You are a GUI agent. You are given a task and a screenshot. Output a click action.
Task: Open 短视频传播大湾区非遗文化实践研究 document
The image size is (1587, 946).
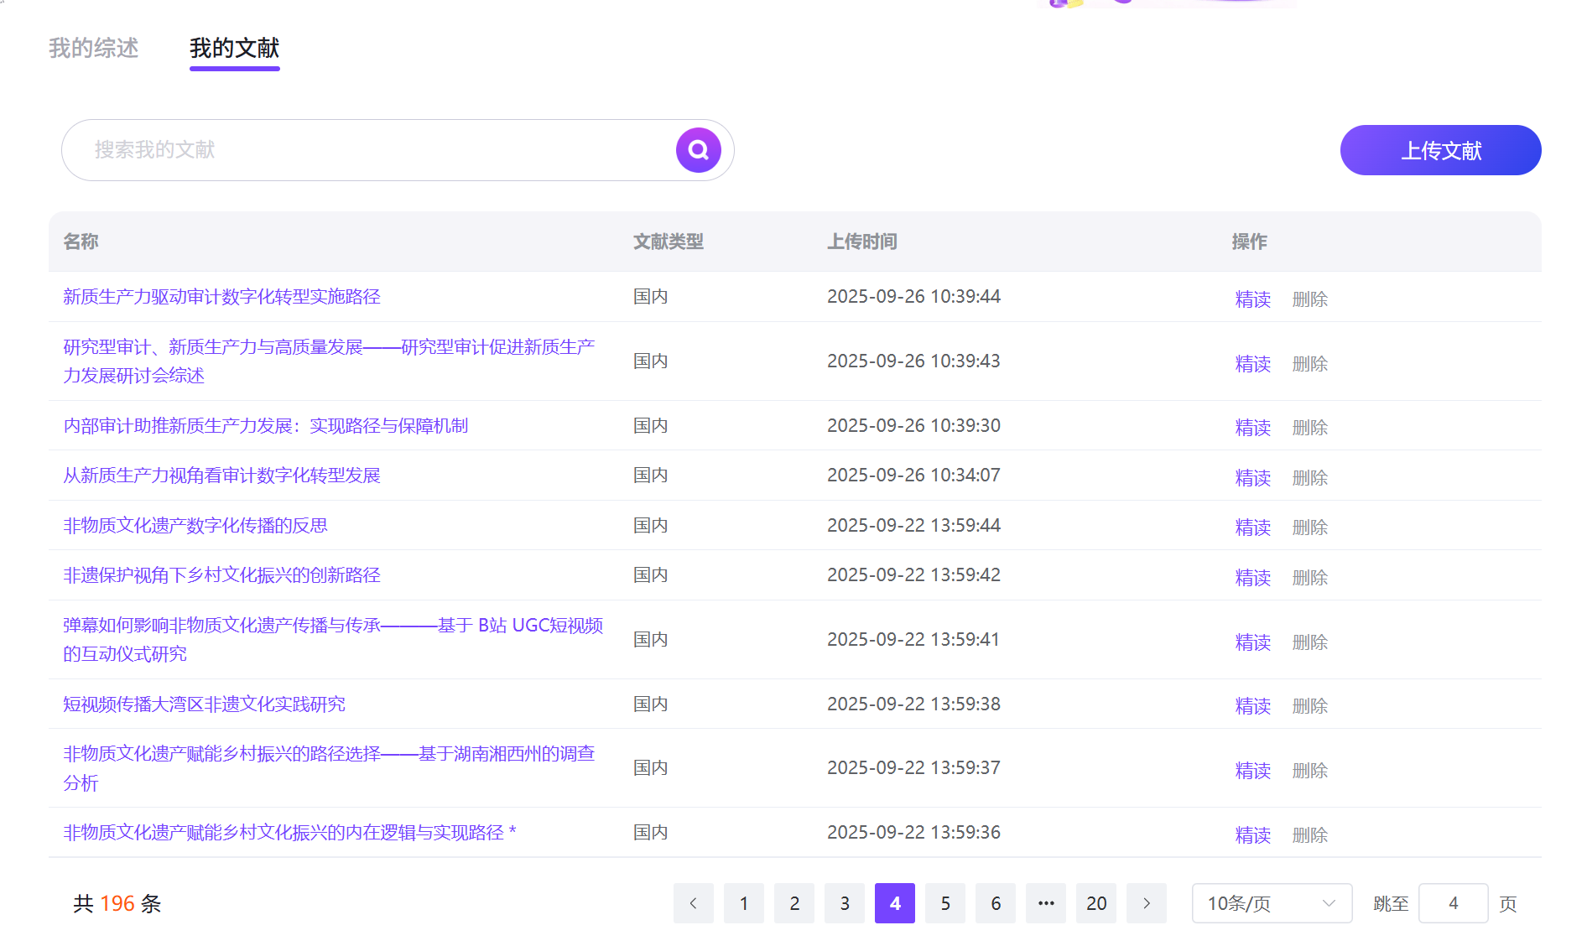click(204, 704)
